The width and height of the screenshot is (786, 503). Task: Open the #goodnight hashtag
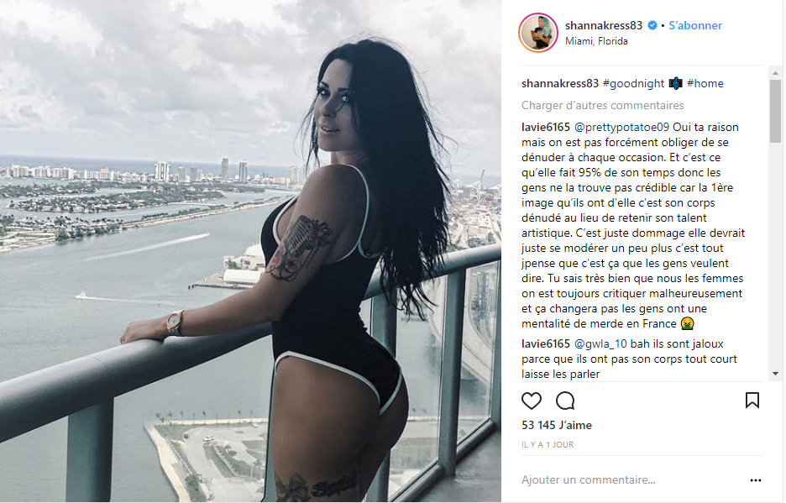(x=634, y=84)
